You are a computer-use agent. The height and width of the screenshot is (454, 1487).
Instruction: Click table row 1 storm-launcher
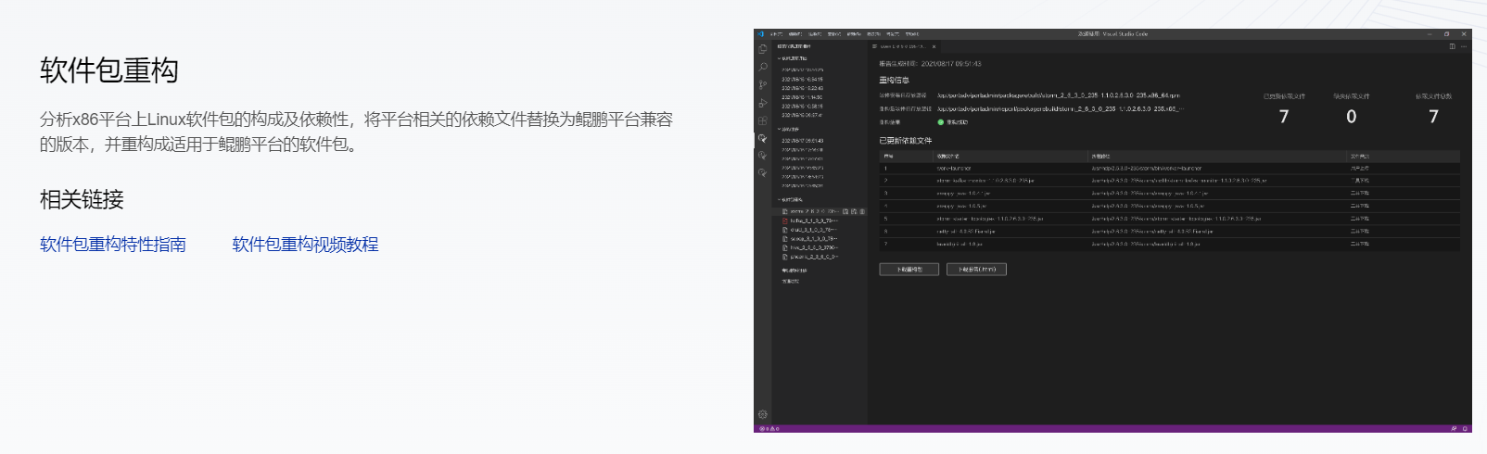1169,169
